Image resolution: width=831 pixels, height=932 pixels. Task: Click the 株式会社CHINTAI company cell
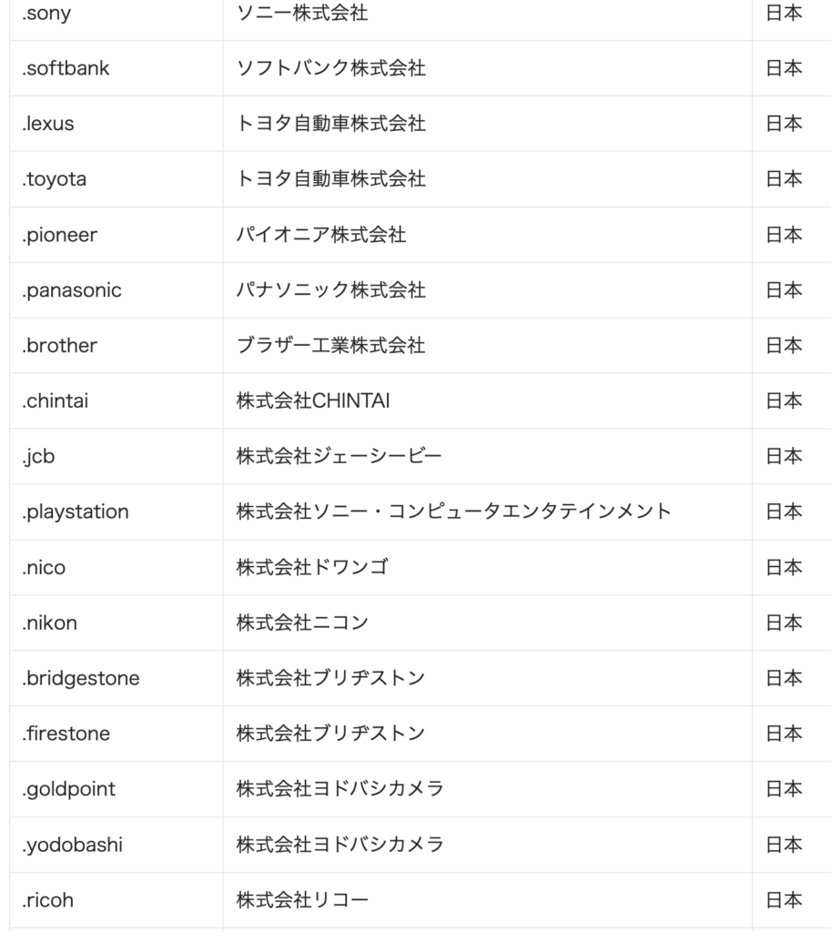coord(312,400)
